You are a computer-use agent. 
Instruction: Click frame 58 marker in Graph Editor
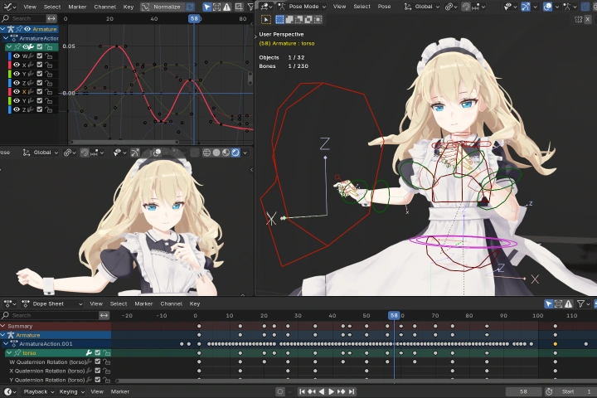tap(194, 18)
